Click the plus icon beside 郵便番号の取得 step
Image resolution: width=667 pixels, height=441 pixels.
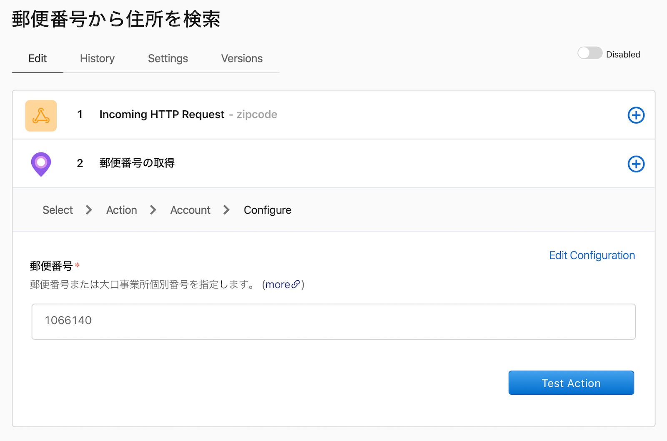[x=636, y=164]
